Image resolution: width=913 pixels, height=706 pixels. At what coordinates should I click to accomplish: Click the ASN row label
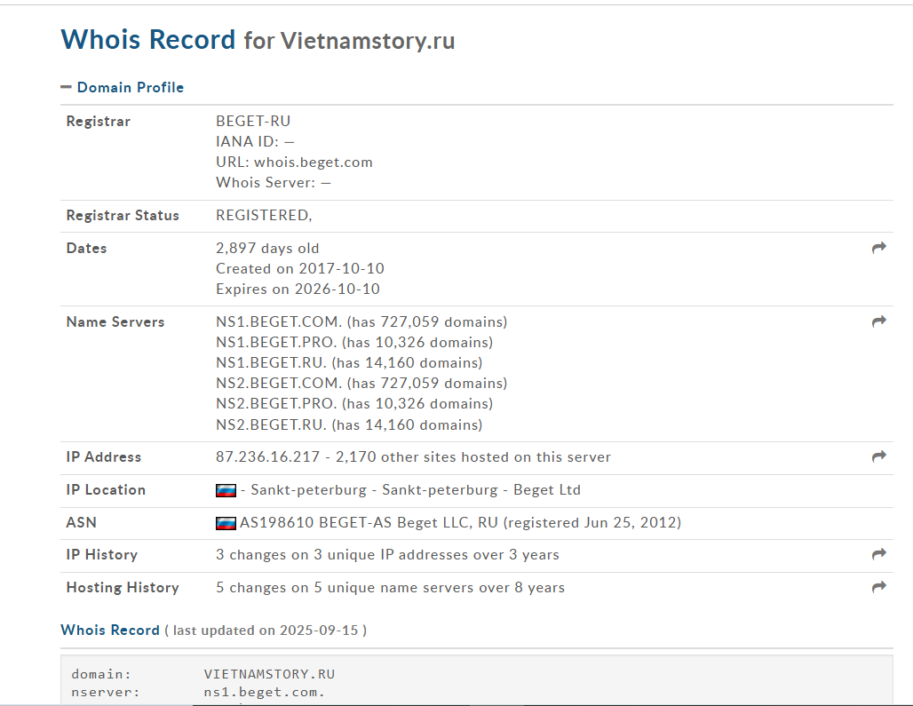(82, 523)
